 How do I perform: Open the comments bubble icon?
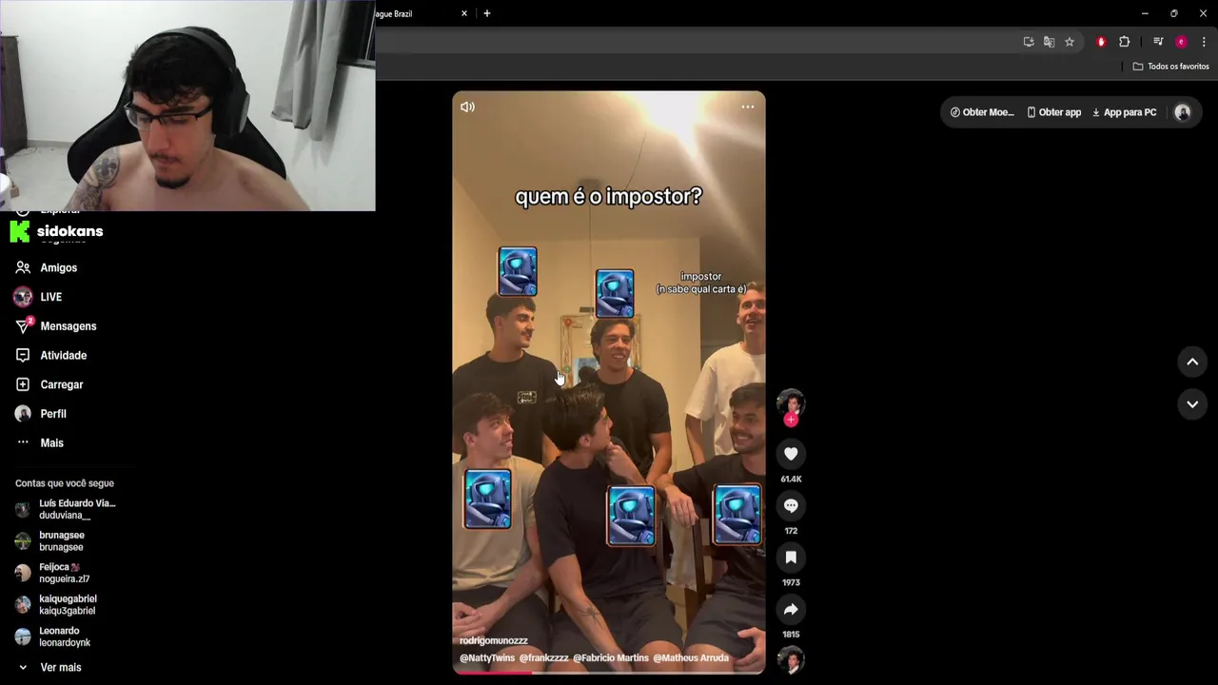pos(791,505)
